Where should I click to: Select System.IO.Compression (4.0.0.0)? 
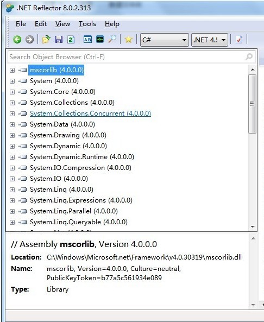click(80, 168)
